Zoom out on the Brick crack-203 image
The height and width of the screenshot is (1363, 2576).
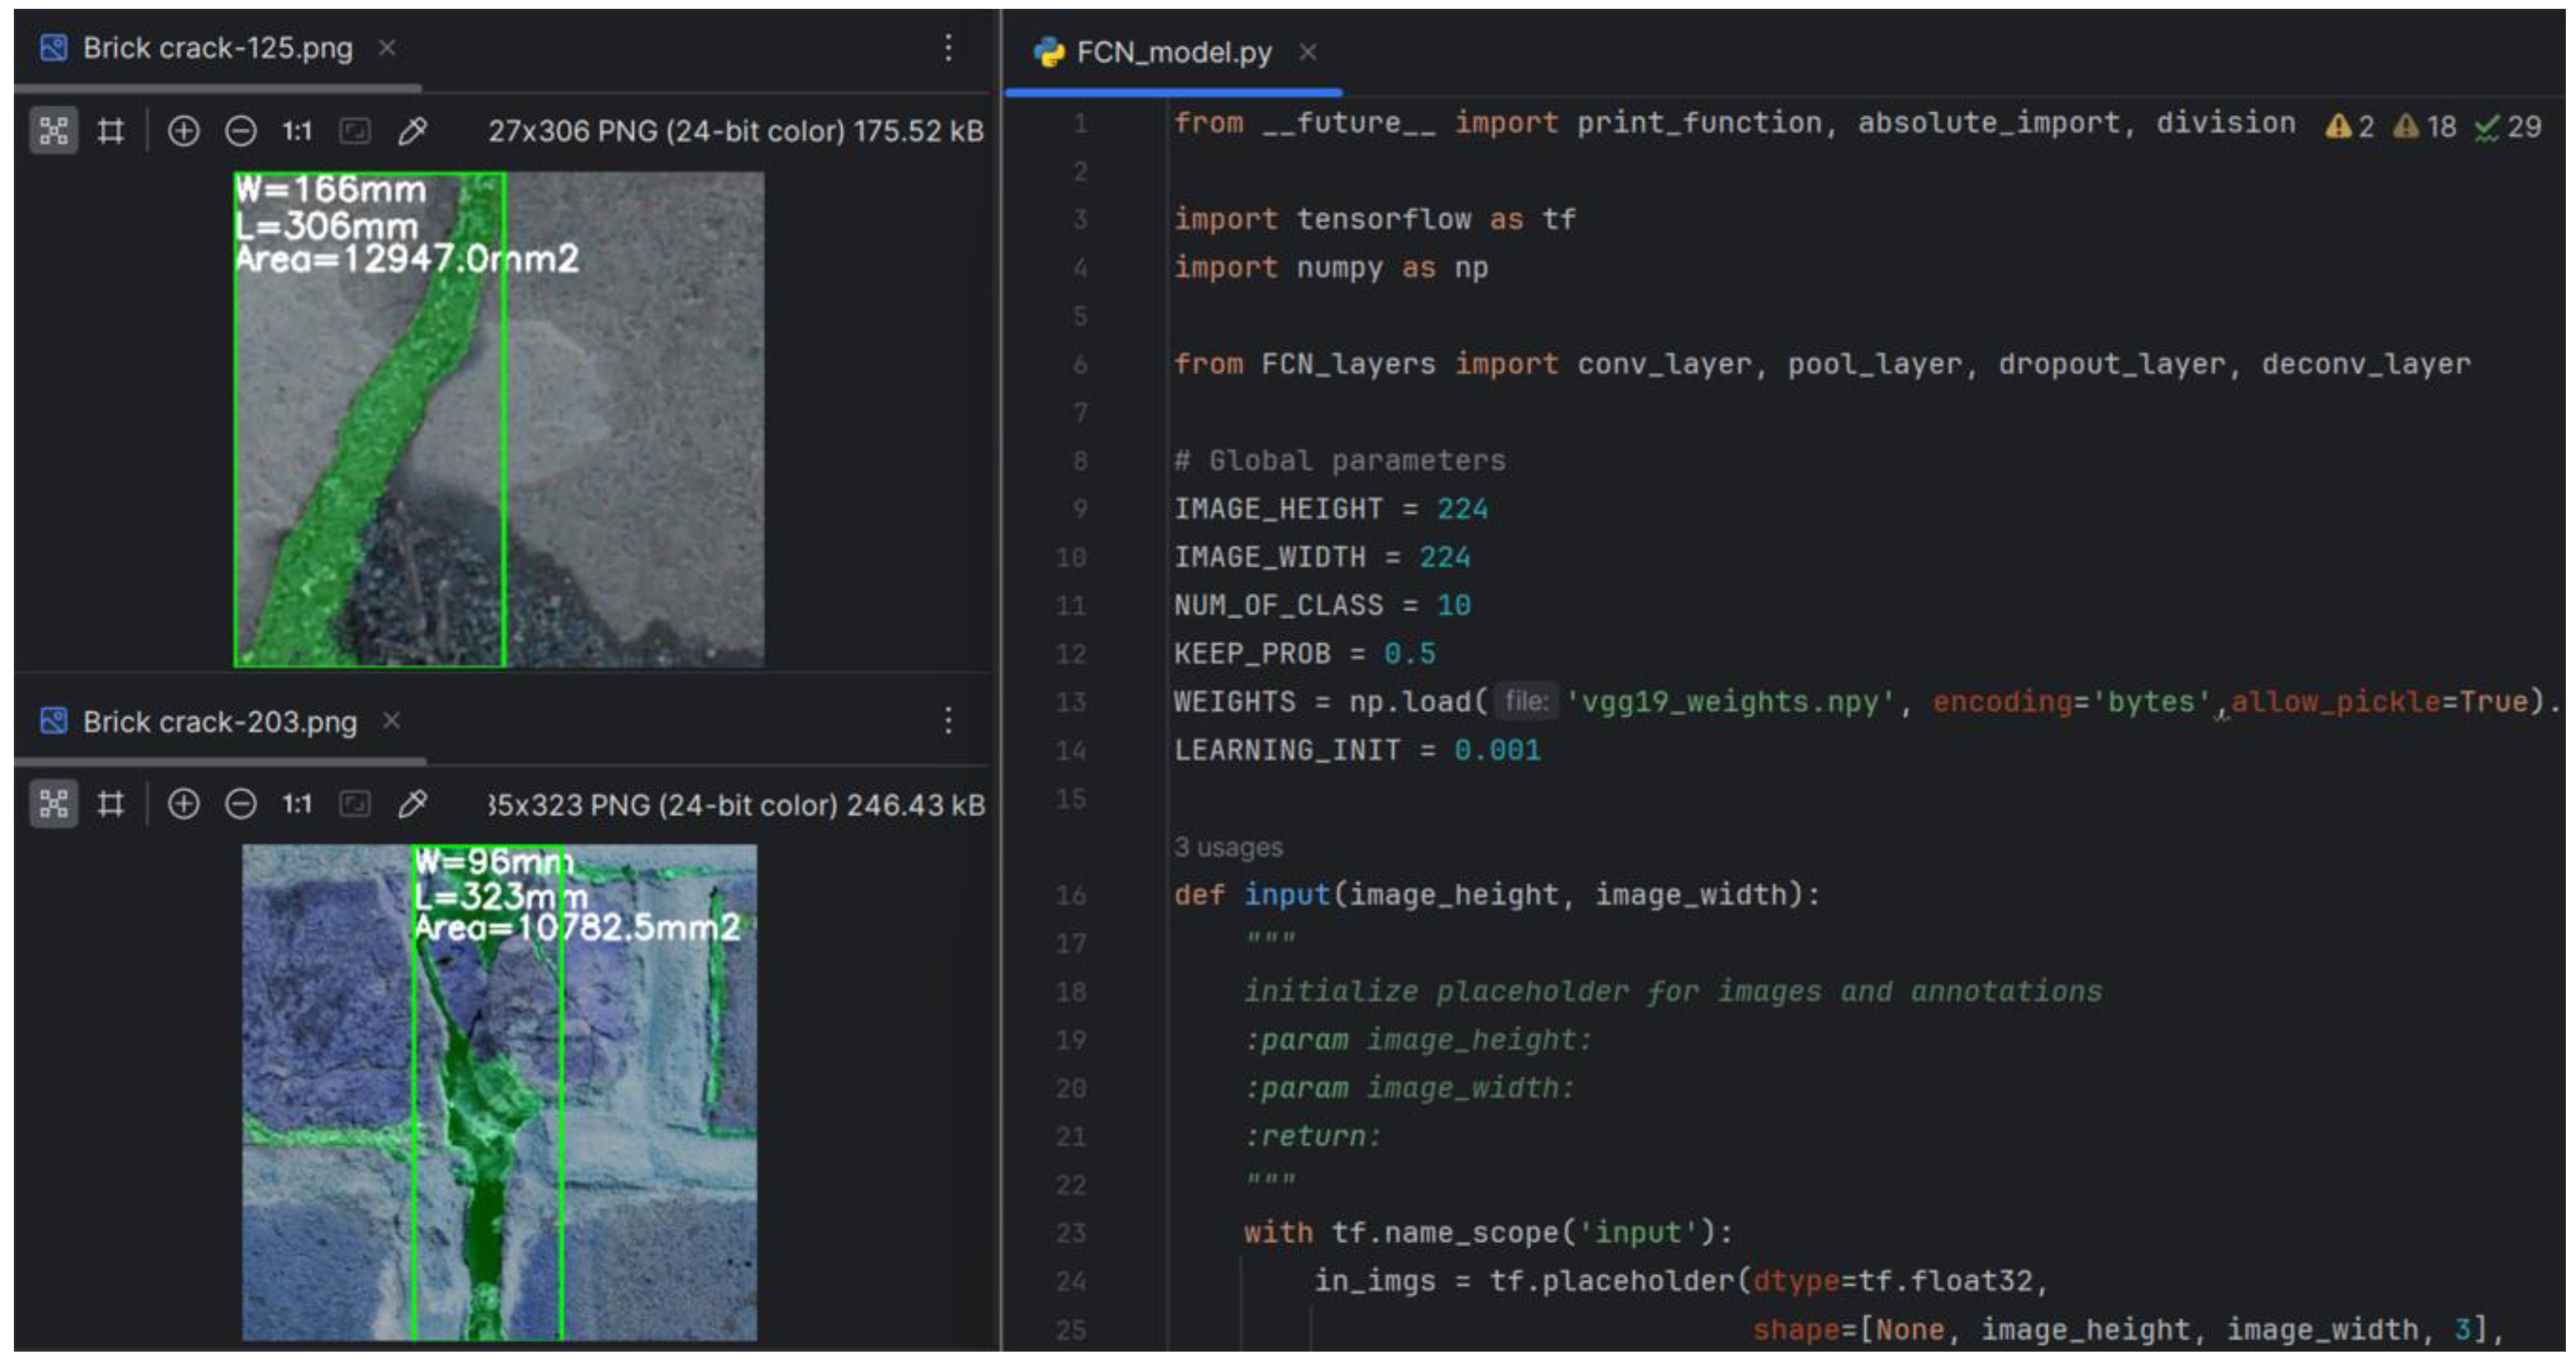pos(240,804)
